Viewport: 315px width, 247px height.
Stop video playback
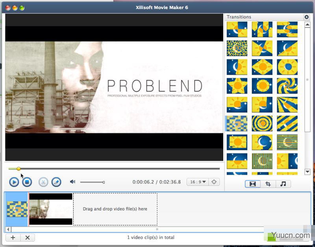click(x=26, y=182)
